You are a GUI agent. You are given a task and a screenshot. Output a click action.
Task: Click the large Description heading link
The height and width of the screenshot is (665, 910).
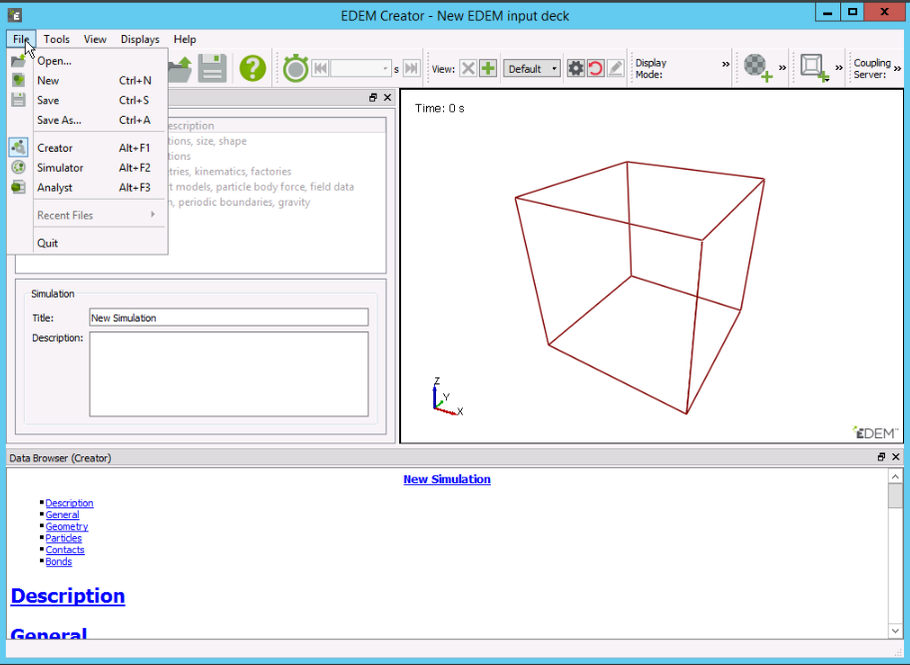[x=68, y=596]
